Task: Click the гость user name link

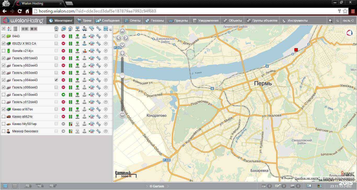Action: click(x=346, y=21)
